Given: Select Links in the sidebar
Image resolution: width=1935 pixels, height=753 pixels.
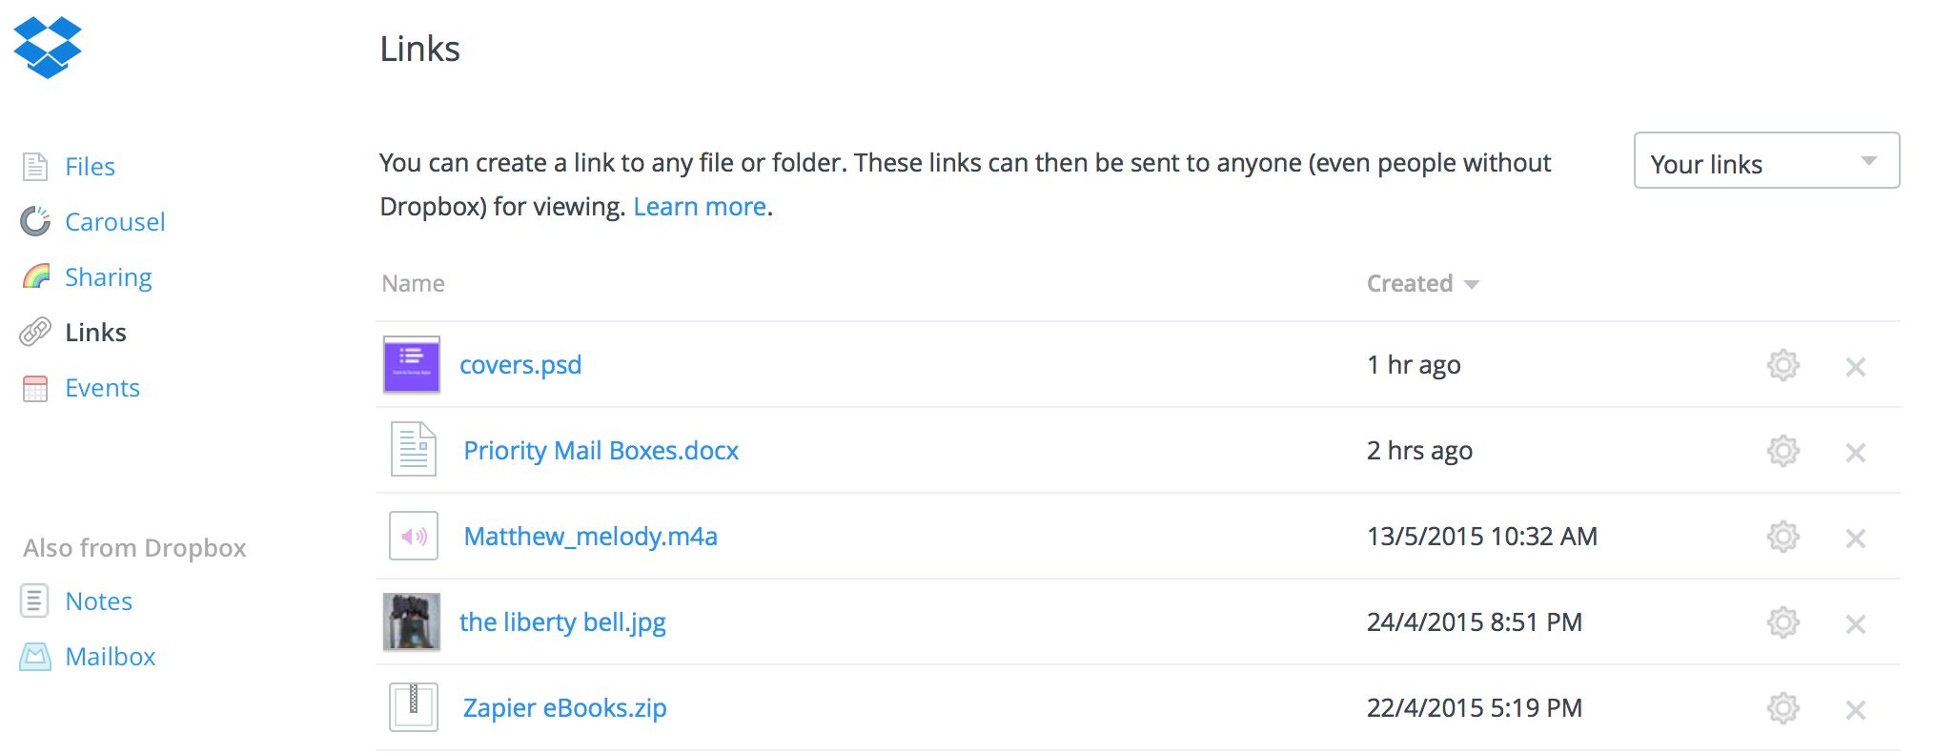Looking at the screenshot, I should [x=95, y=333].
